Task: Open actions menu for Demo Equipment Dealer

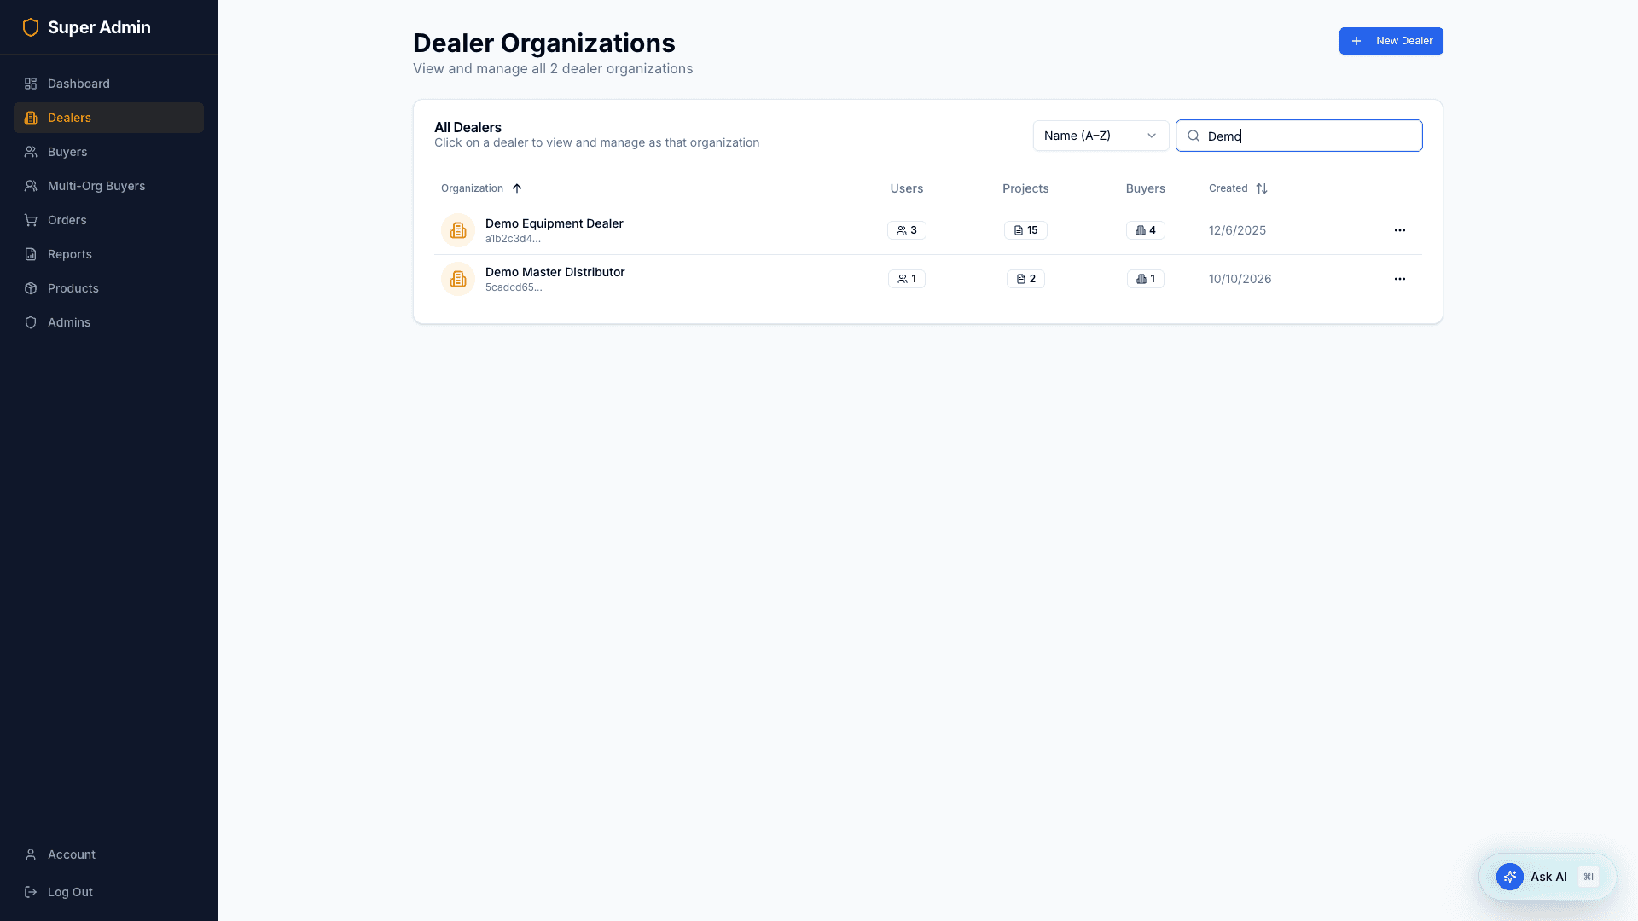Action: tap(1399, 230)
